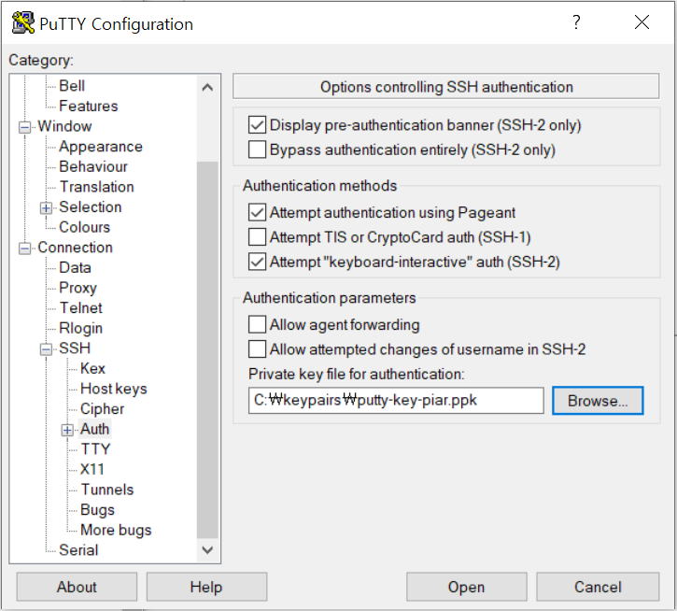Screen dimensions: 677x611
Task: Click the Help button
Action: 206,587
